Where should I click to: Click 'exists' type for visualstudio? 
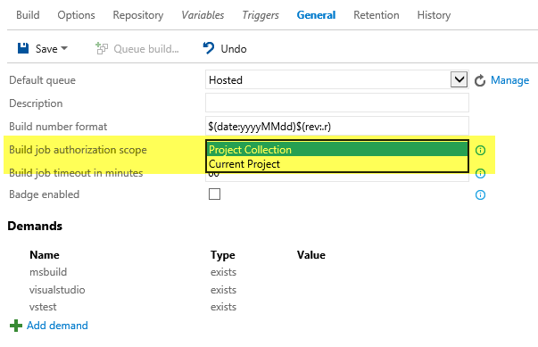[223, 290]
